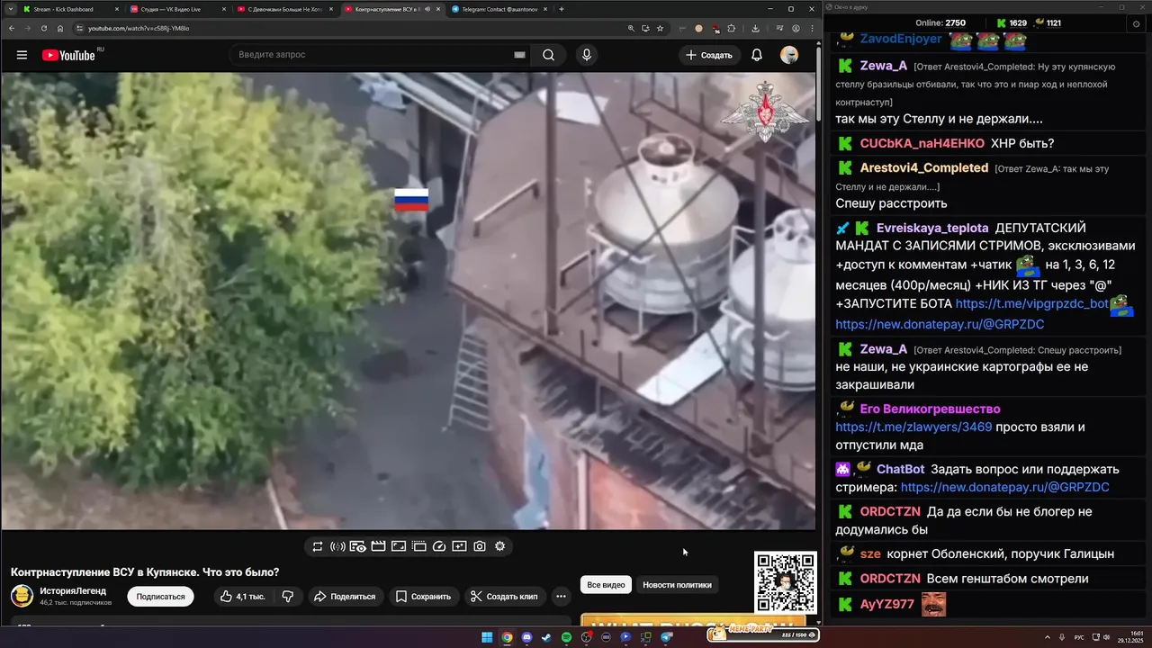
Task: Open the ИсторияЛегенд channel avatar
Action: tap(22, 596)
